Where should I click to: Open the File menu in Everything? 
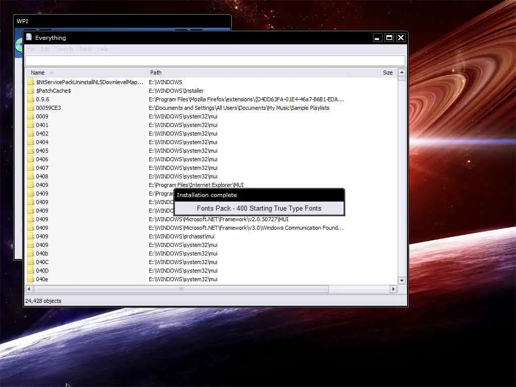(31, 49)
